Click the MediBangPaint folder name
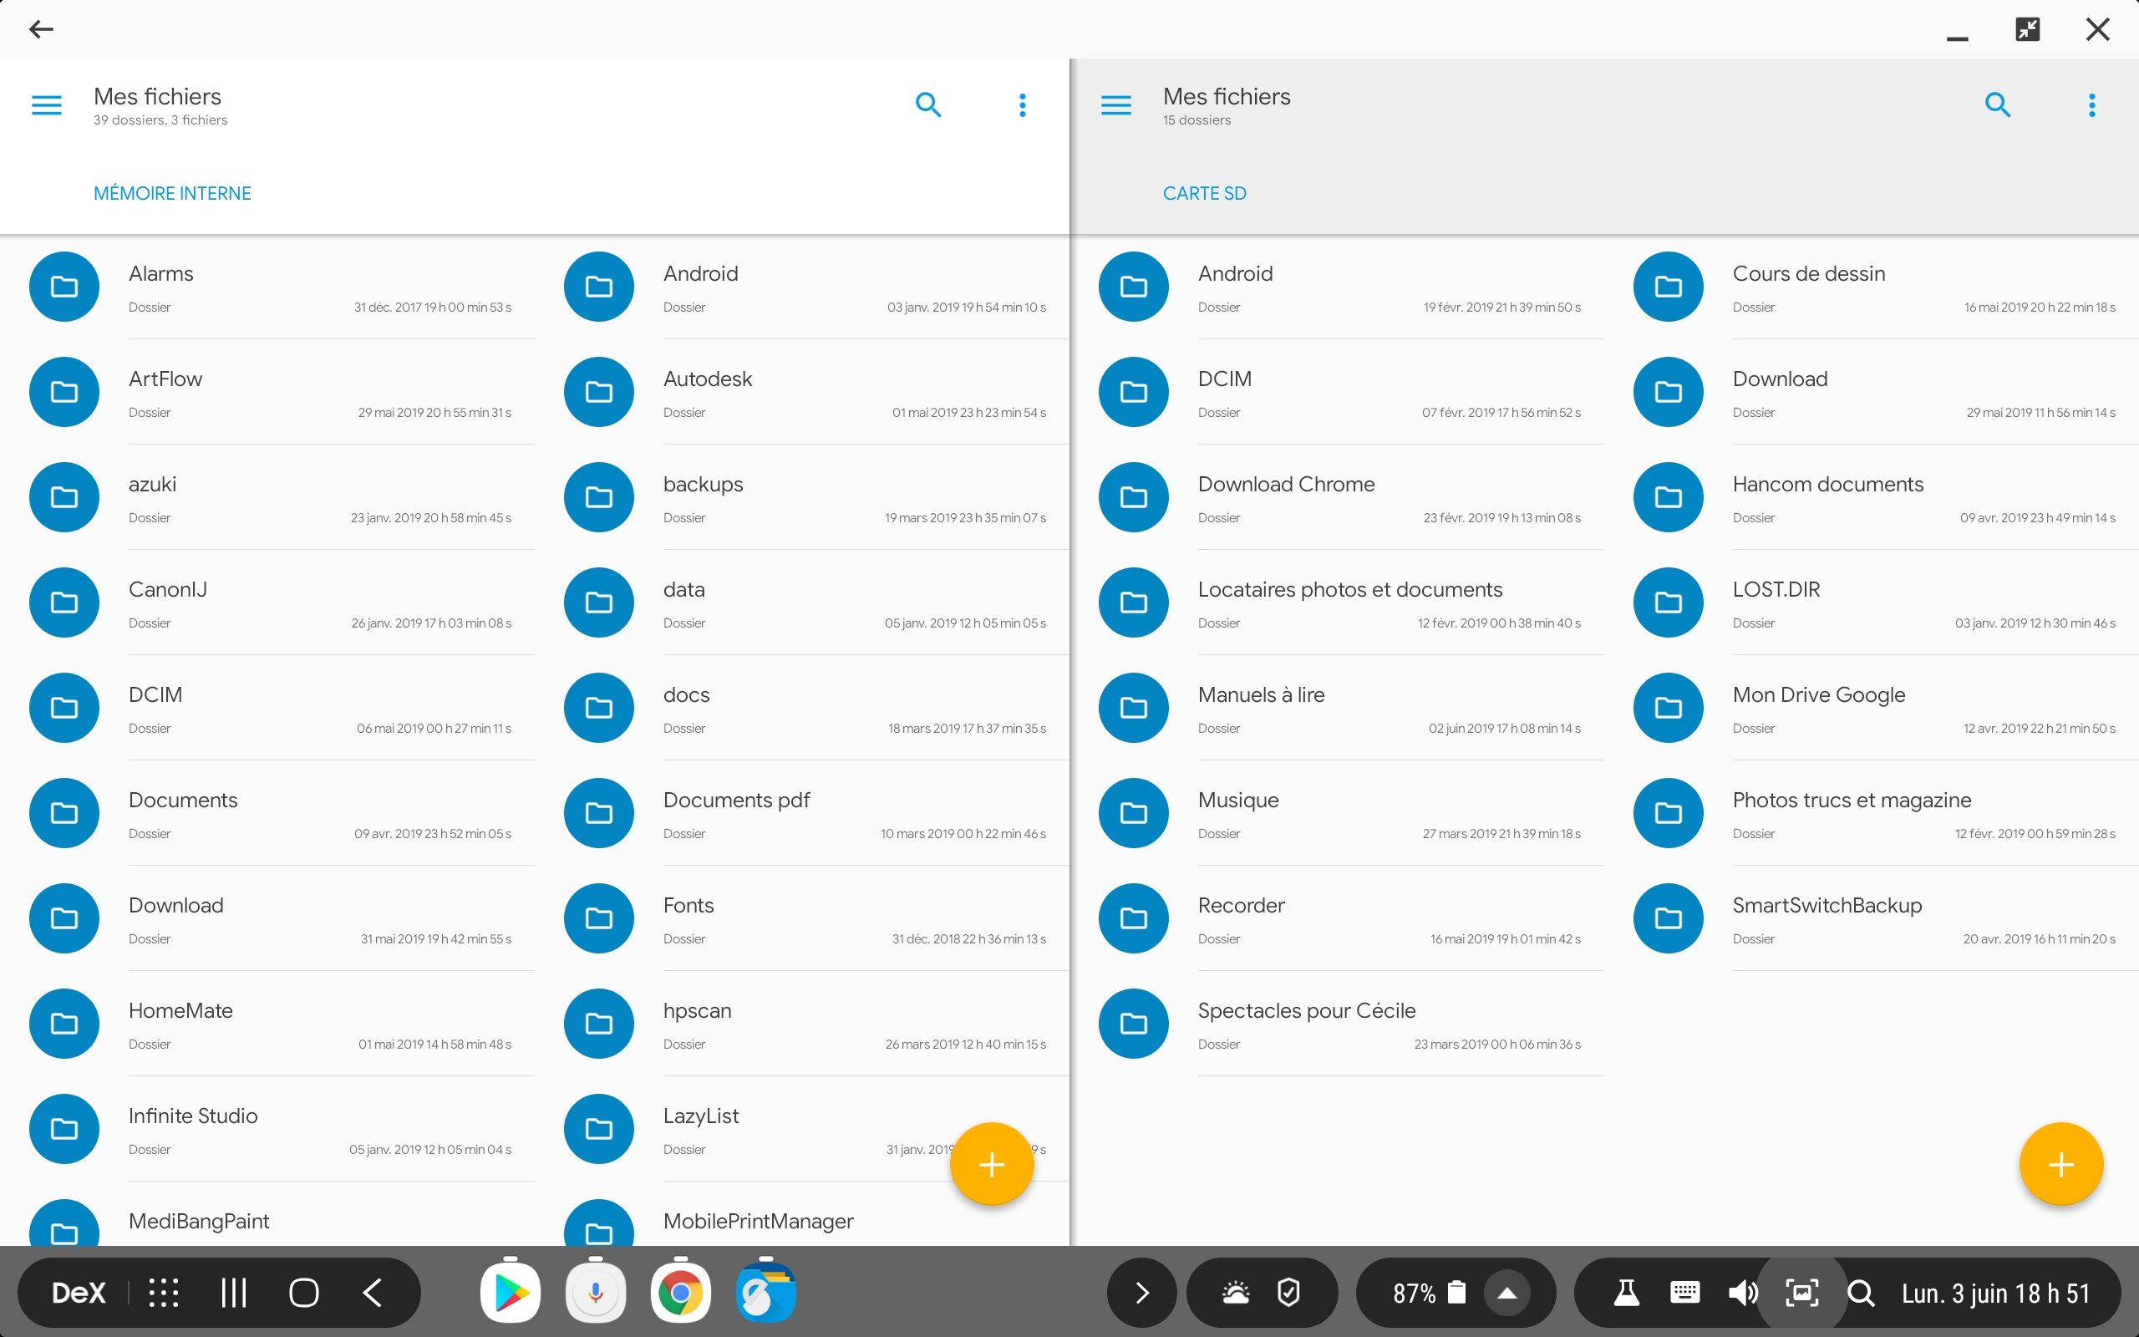This screenshot has width=2139, height=1337. [x=199, y=1221]
